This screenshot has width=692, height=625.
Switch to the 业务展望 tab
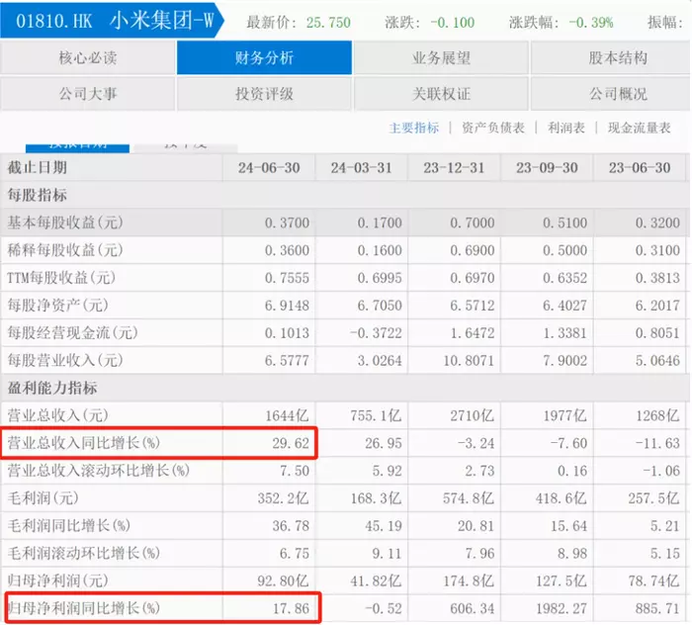pos(441,58)
